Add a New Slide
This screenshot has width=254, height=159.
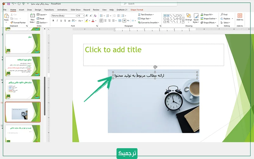[x=32, y=18]
